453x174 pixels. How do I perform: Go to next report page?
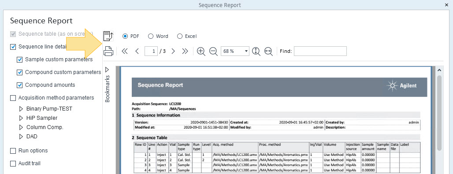[173, 51]
